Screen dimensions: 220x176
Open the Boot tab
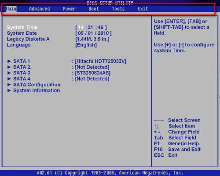(94, 9)
